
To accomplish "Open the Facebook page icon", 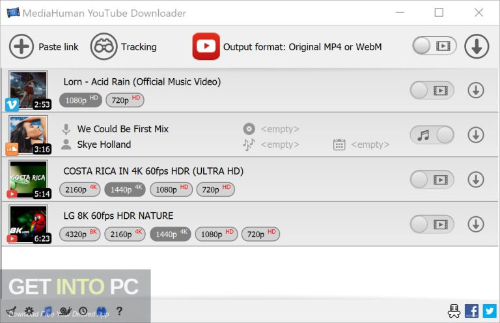I will click(471, 311).
